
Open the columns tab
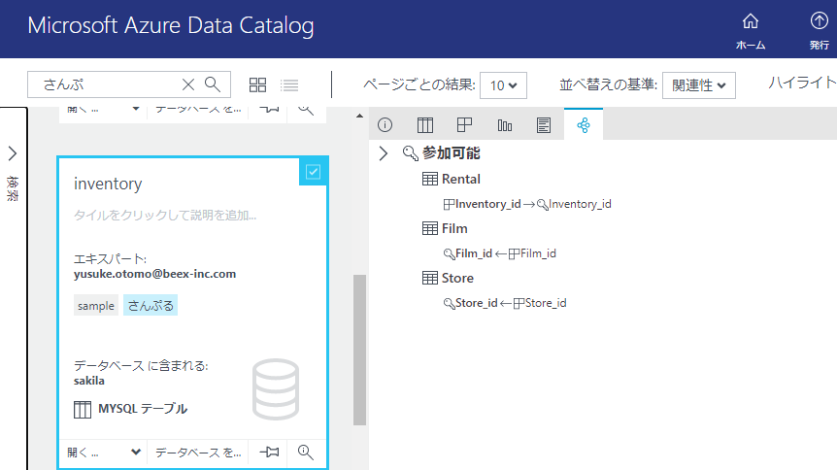click(425, 125)
